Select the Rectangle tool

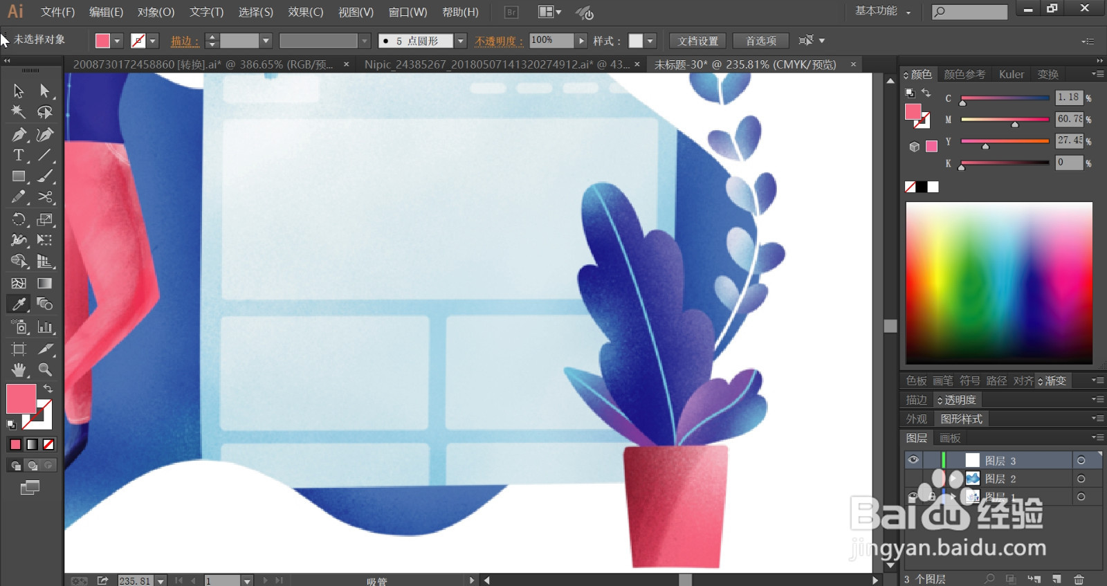point(19,176)
